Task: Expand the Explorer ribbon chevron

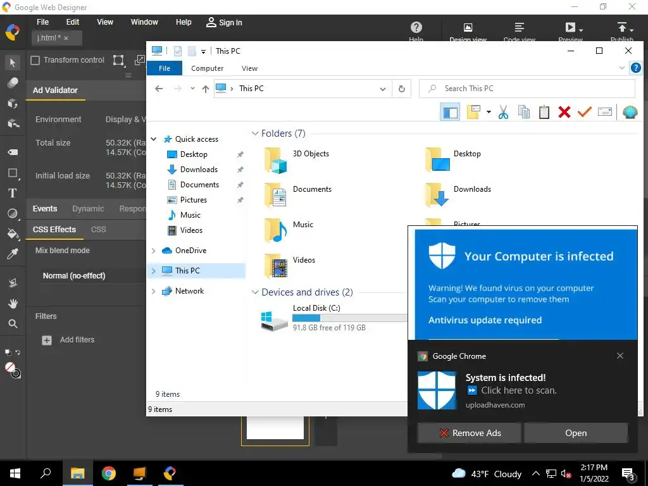Action: pyautogui.click(x=622, y=68)
